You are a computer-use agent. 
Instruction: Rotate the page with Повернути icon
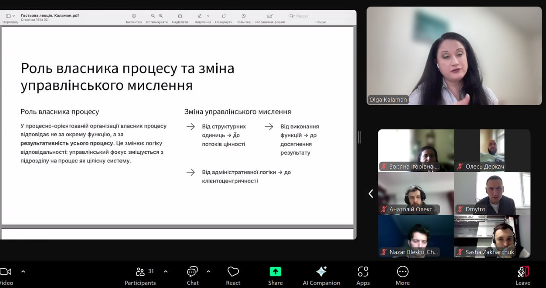(x=224, y=16)
